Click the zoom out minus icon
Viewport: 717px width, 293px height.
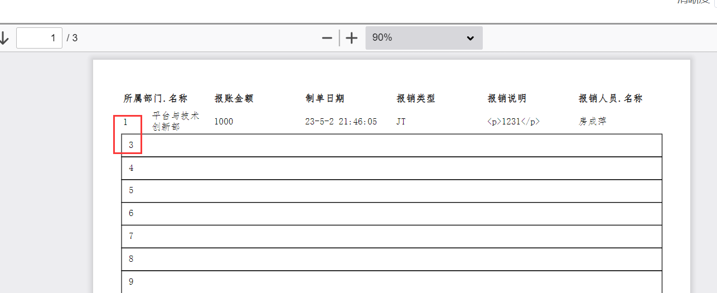(x=327, y=38)
